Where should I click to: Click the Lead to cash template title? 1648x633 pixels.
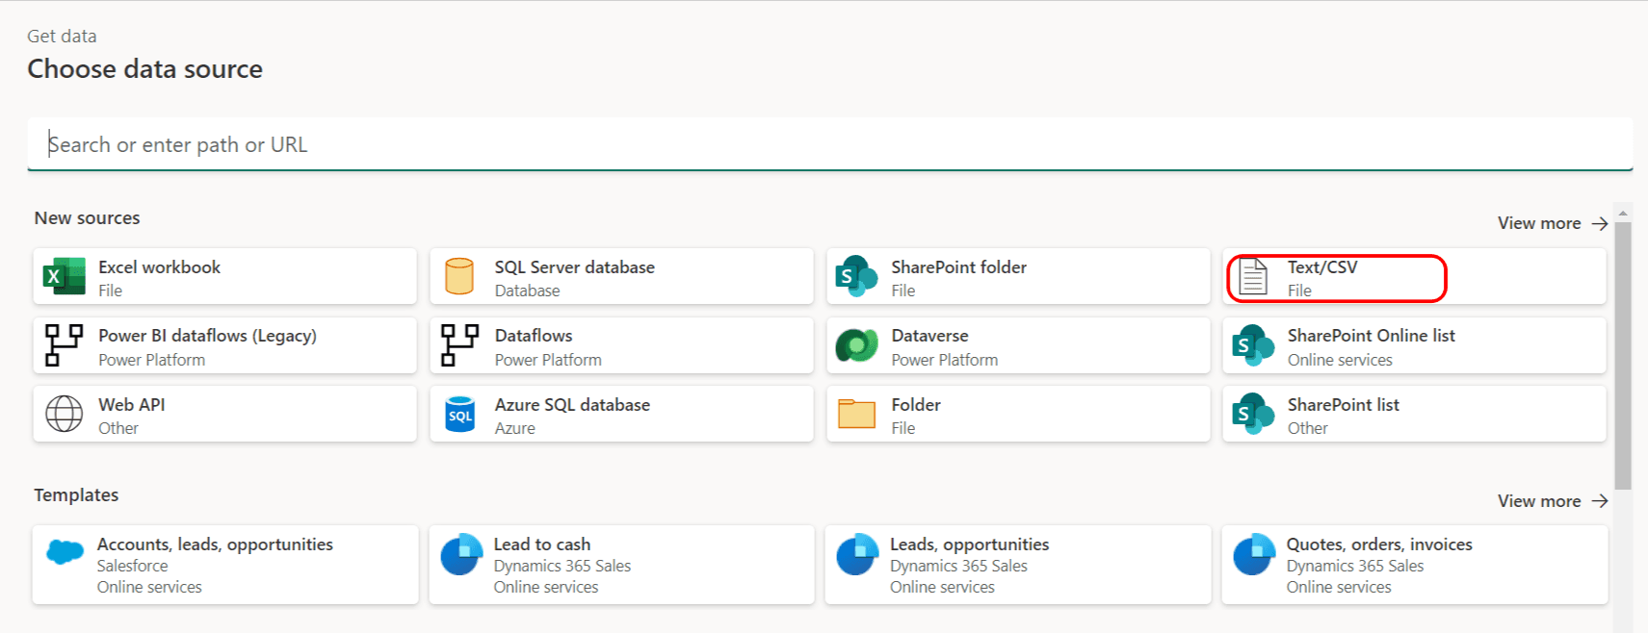click(x=542, y=544)
